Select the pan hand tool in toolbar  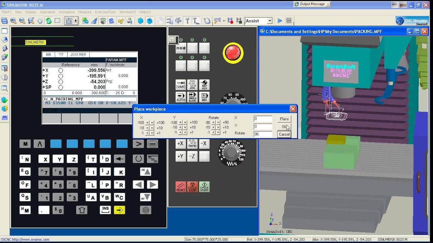click(x=40, y=21)
